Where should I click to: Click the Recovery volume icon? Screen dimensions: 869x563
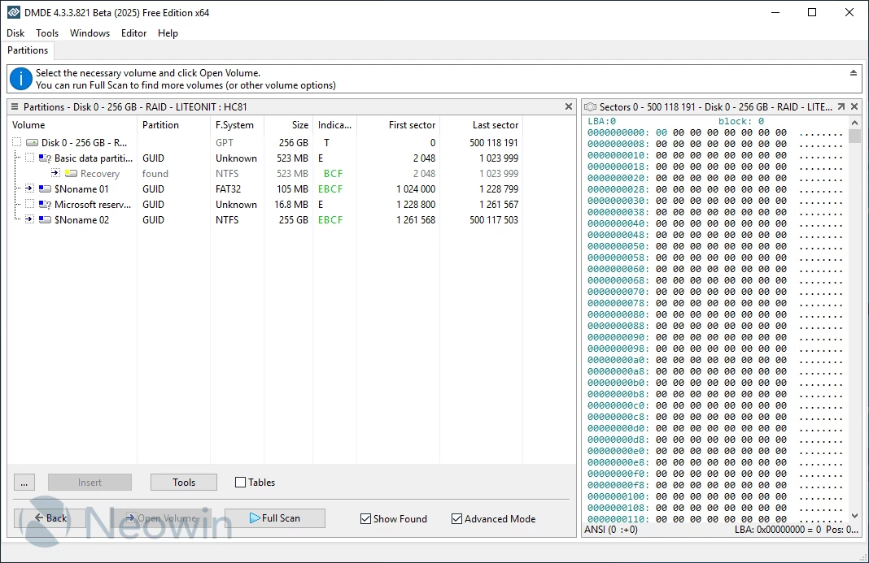click(71, 174)
